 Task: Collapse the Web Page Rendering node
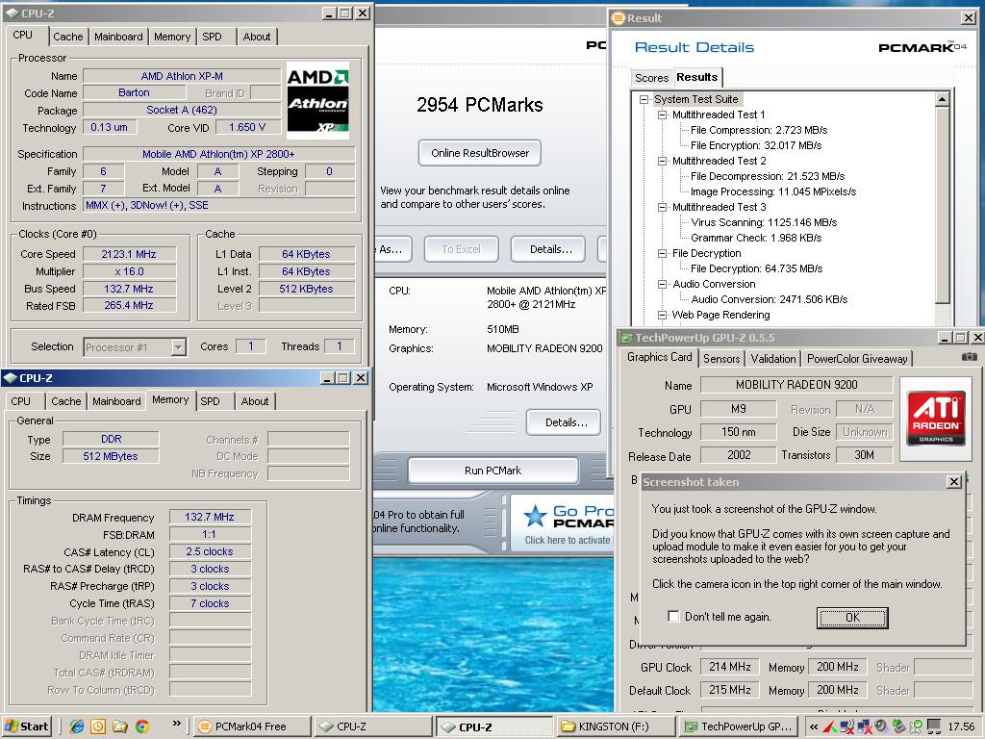662,315
